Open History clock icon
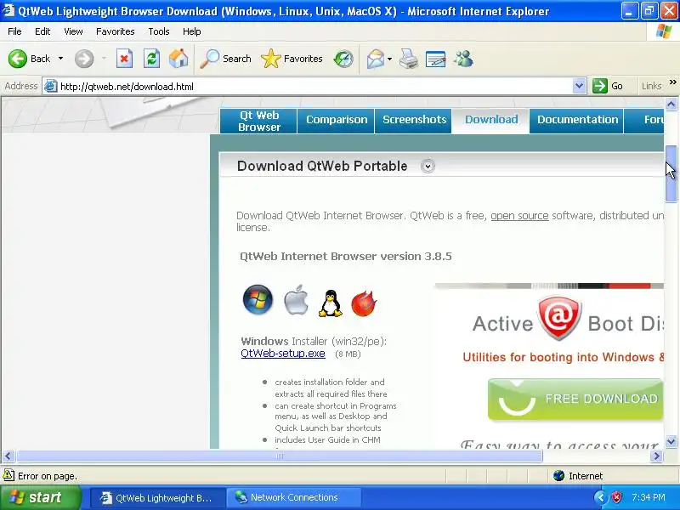Image resolution: width=680 pixels, height=510 pixels. (x=343, y=59)
